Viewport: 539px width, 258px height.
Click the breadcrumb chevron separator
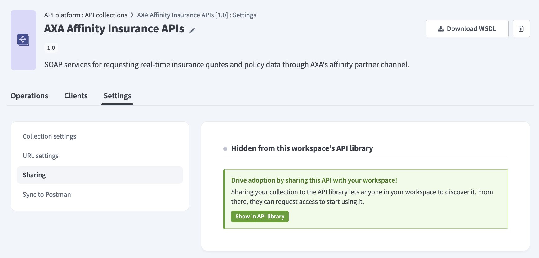tap(132, 15)
